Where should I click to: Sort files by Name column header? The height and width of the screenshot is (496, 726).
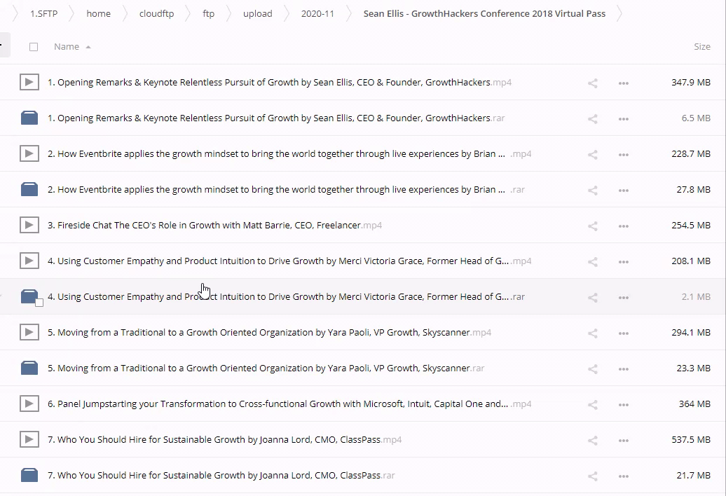[67, 47]
